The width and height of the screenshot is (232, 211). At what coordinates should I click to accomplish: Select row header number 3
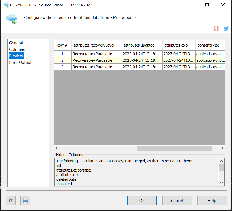(x=63, y=67)
